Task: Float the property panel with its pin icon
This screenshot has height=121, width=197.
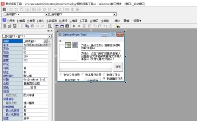Action: tap(48, 31)
